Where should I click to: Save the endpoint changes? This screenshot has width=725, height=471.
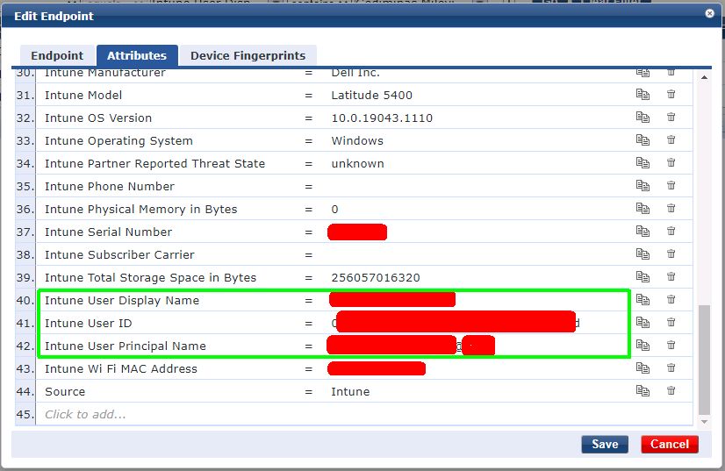coord(605,444)
